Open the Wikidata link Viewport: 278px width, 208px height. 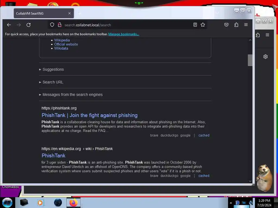pos(61,48)
